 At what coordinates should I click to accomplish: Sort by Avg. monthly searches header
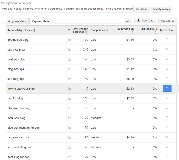point(81,30)
